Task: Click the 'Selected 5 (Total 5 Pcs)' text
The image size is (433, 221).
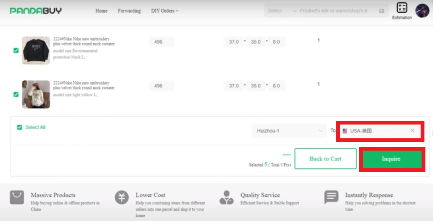Action: tap(270, 165)
